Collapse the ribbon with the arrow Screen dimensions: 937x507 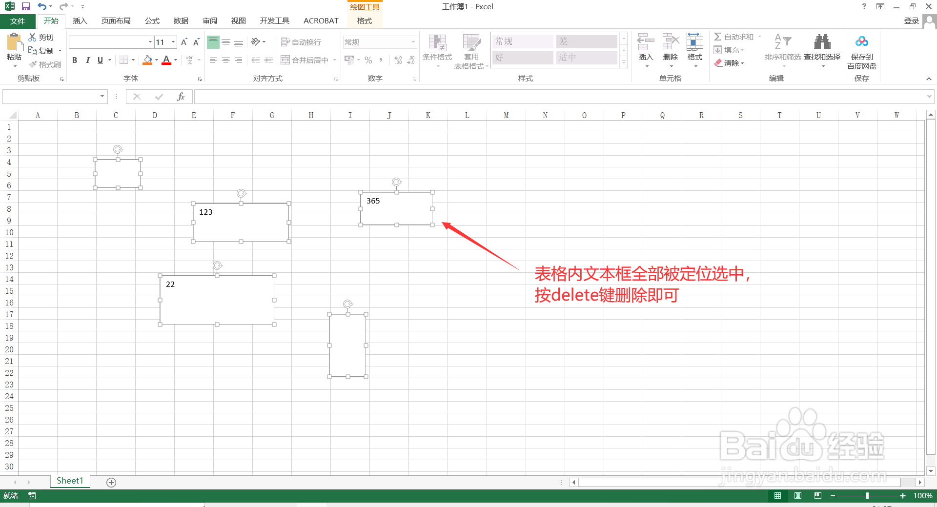coord(929,79)
